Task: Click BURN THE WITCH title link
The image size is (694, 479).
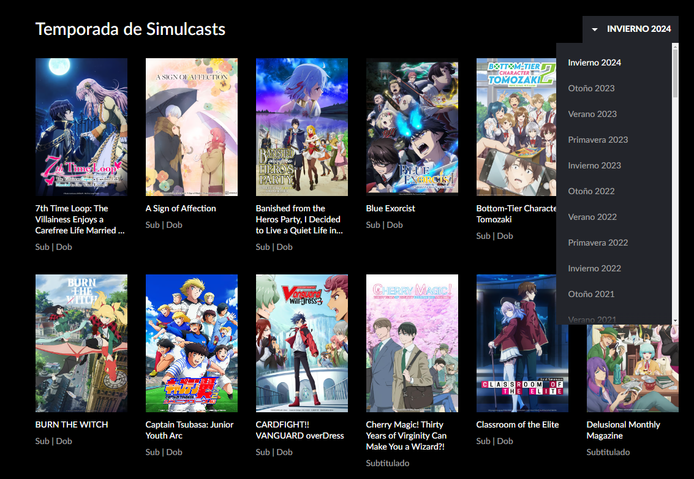Action: 72,424
